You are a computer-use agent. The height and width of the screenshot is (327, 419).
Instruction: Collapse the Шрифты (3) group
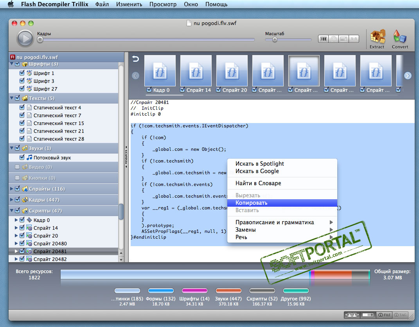(11, 64)
